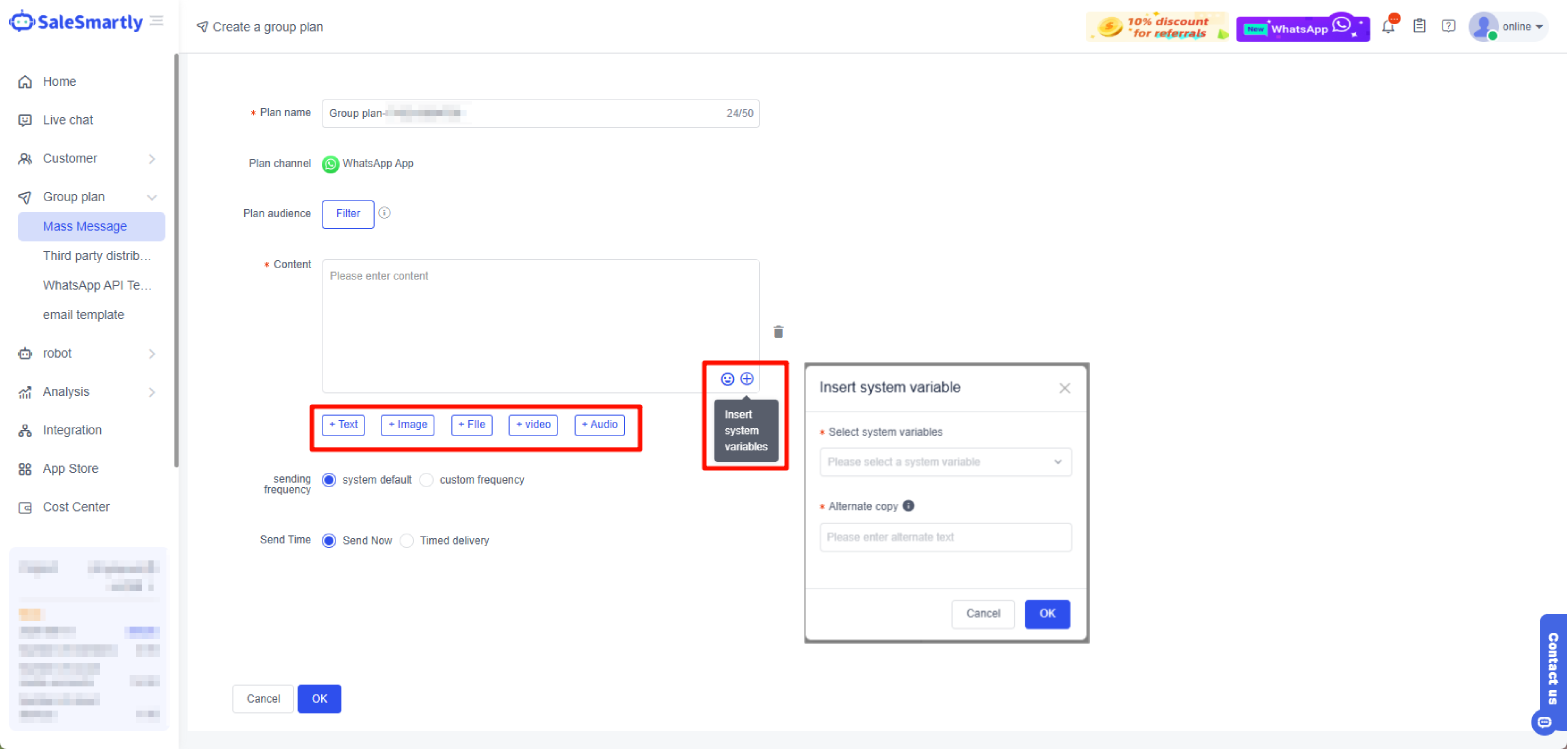The width and height of the screenshot is (1567, 749).
Task: Open the online status dropdown
Action: 1521,27
